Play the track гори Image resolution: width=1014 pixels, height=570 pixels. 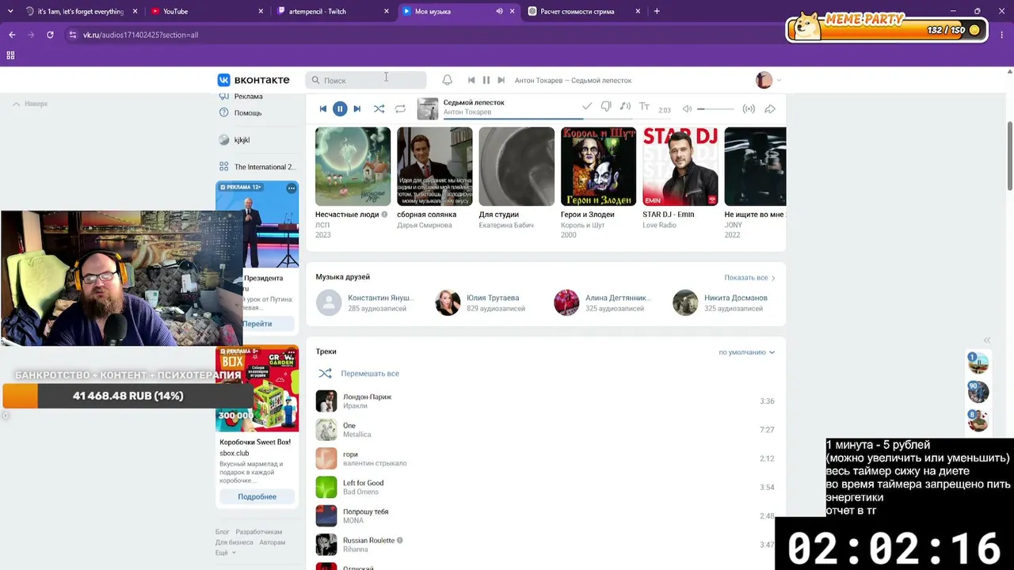click(545, 458)
